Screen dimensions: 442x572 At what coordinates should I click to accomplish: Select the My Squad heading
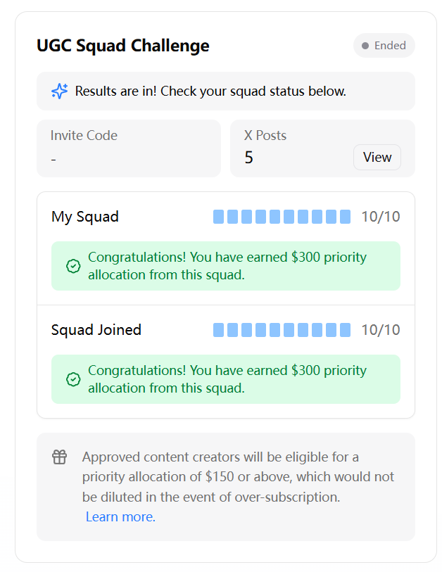(85, 217)
